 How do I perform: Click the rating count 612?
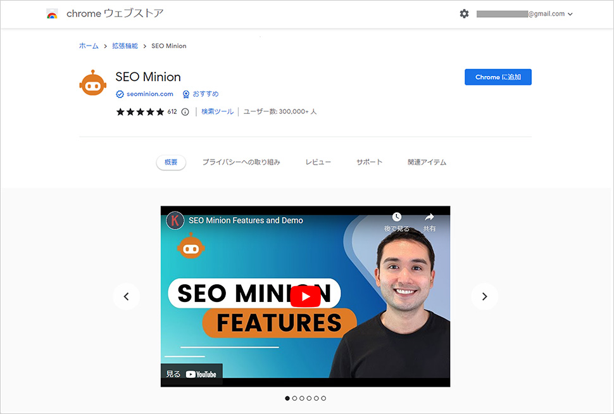point(172,111)
